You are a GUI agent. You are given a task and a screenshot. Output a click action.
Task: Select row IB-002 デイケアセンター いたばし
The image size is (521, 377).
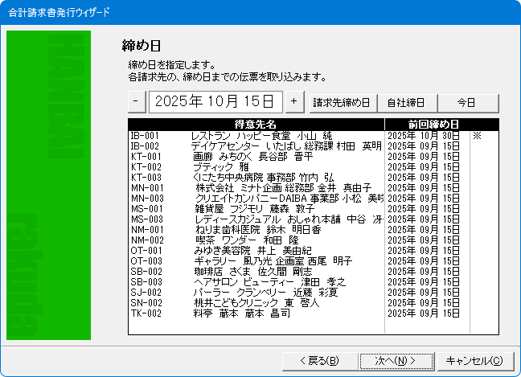pos(256,146)
